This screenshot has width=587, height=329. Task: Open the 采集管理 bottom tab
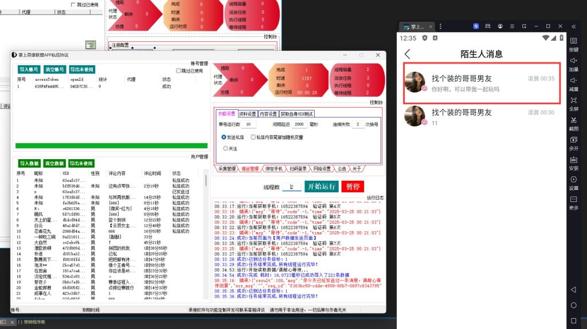click(226, 169)
